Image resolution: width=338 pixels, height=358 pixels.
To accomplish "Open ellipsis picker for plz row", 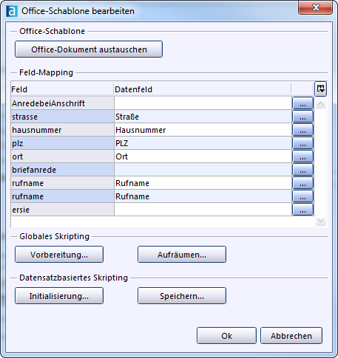I will point(302,143).
